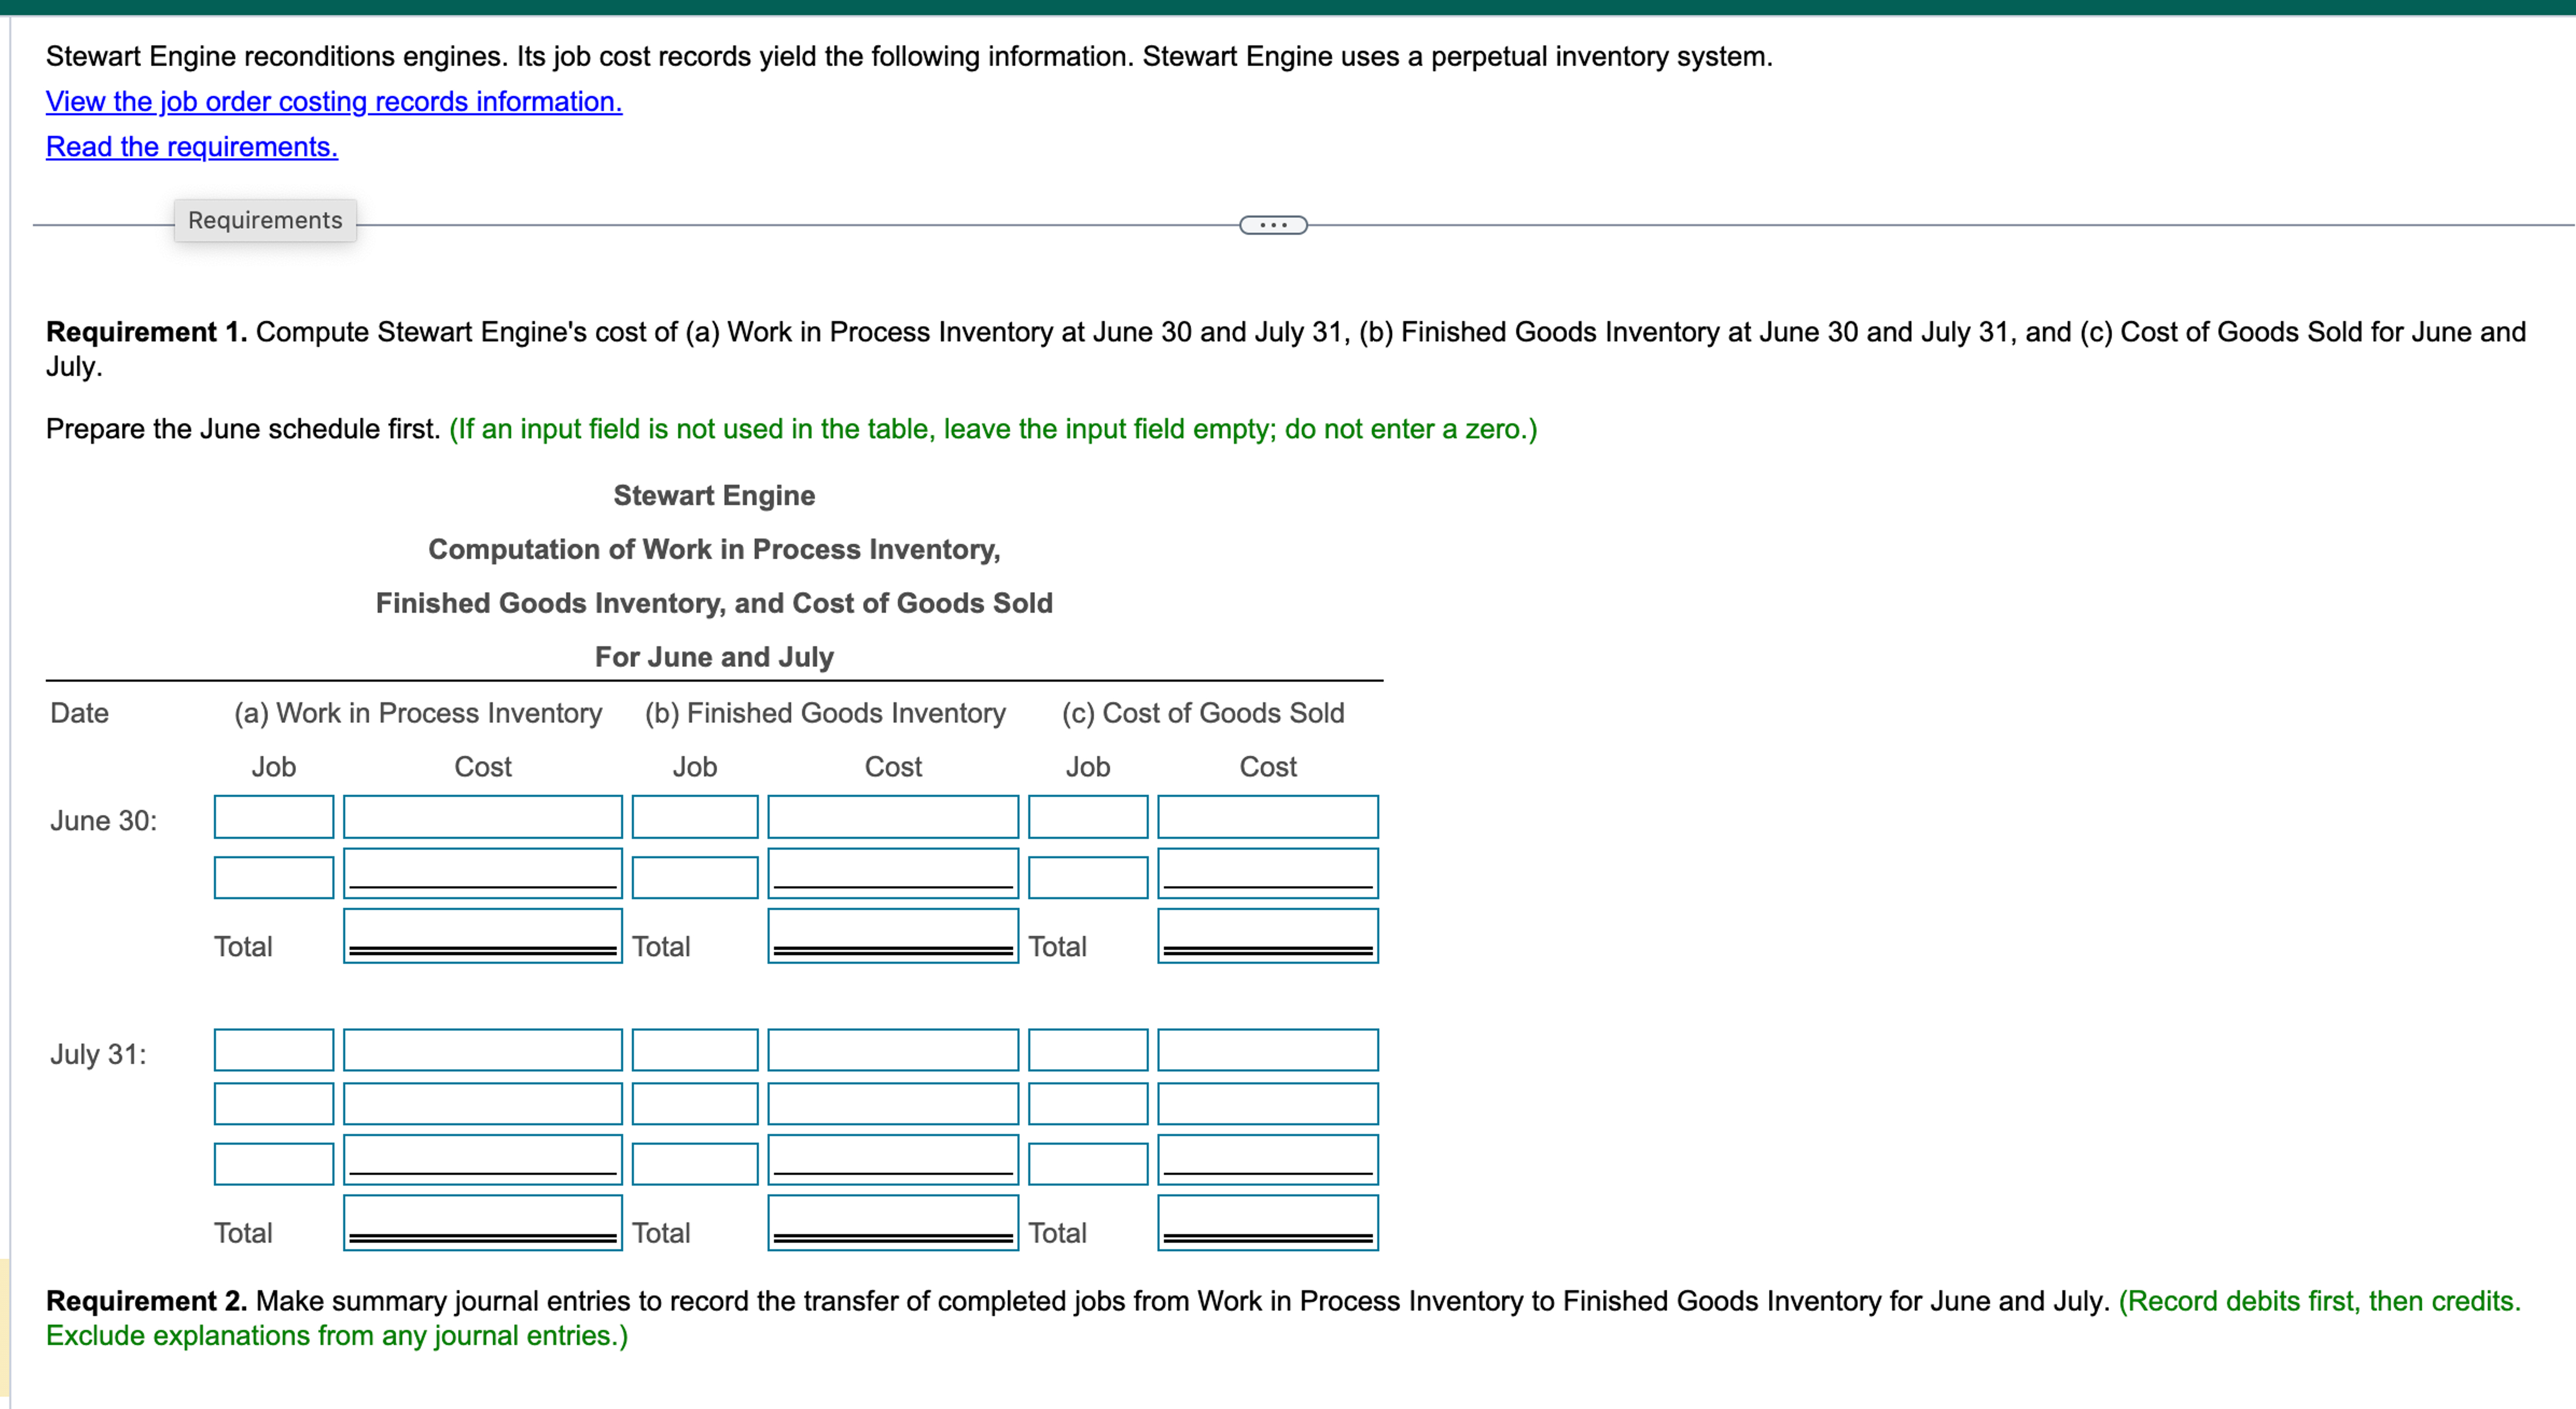Viewport: 2576px width, 1409px height.
Task: Click the 'July 31:' row label
Action: [x=98, y=1054]
